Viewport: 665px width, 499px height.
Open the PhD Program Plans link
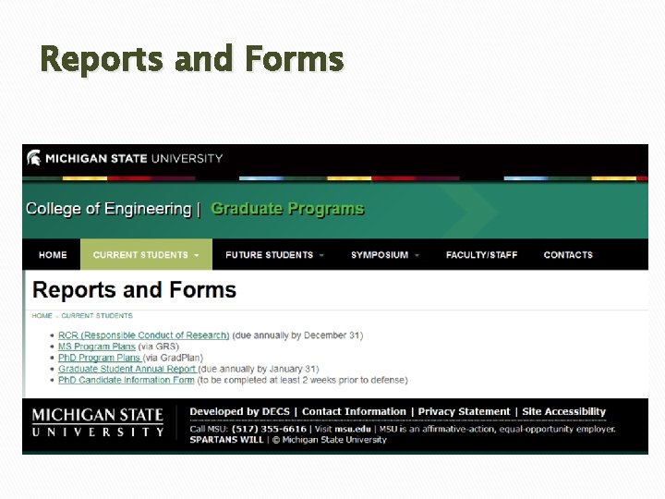pos(99,358)
